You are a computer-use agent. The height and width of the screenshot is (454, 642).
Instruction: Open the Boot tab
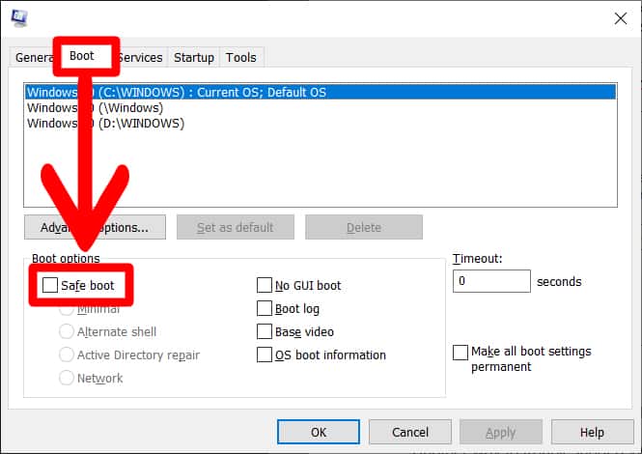pyautogui.click(x=82, y=56)
